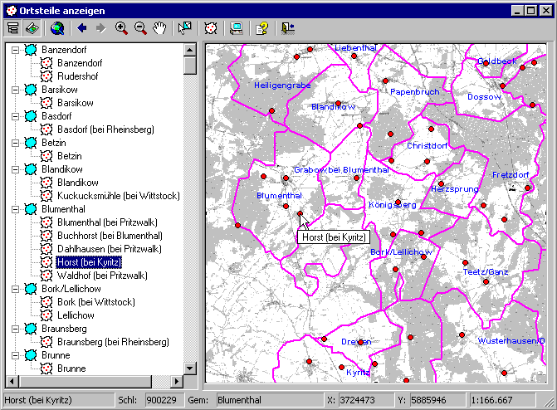557x410 pixels.
Task: Go back with the blue left arrow
Action: (82, 27)
